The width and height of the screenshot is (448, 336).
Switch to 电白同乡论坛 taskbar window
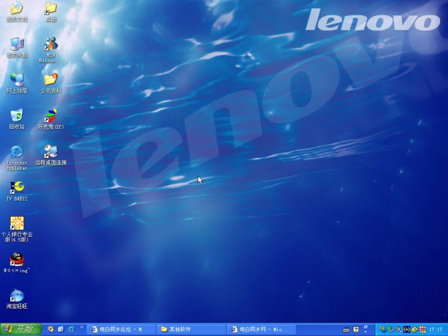122,329
